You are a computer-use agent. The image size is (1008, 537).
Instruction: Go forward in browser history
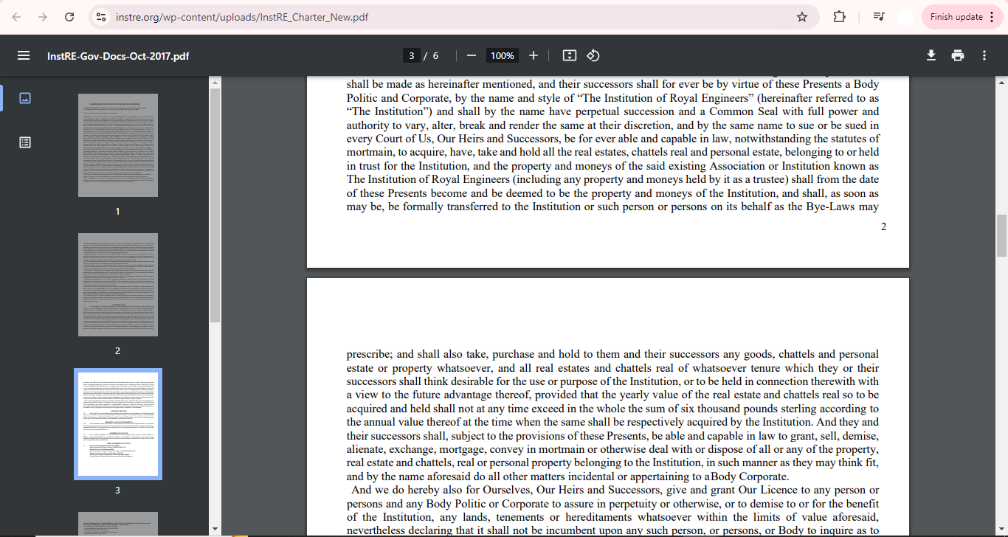[43, 17]
